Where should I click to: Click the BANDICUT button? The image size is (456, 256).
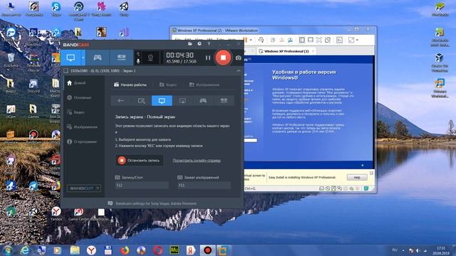[x=84, y=188]
